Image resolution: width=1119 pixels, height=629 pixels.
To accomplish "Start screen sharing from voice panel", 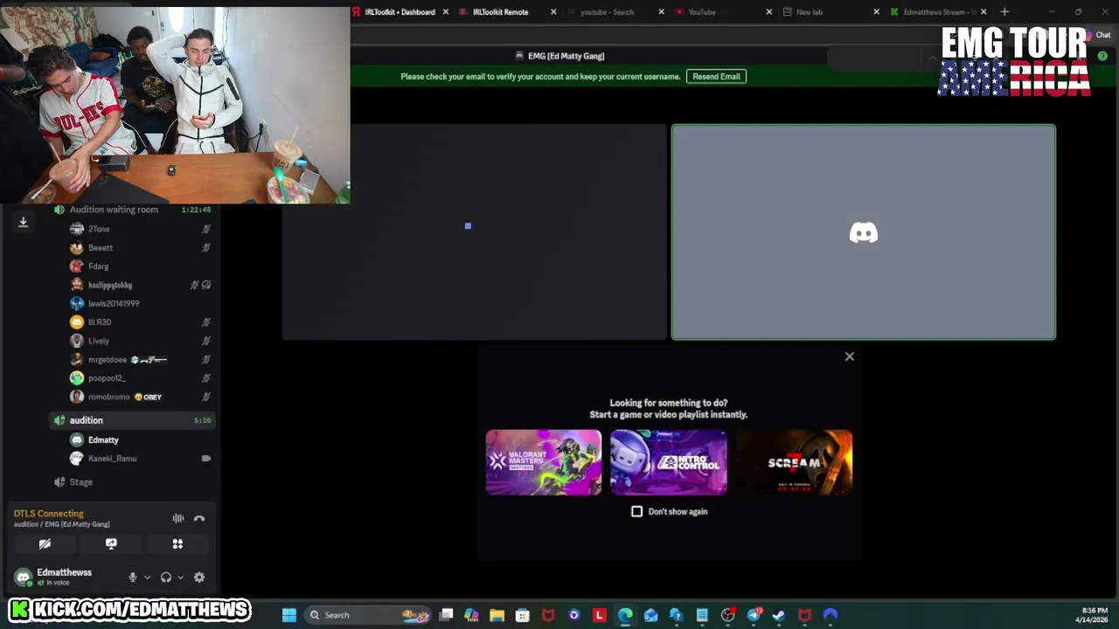I will pyautogui.click(x=111, y=543).
